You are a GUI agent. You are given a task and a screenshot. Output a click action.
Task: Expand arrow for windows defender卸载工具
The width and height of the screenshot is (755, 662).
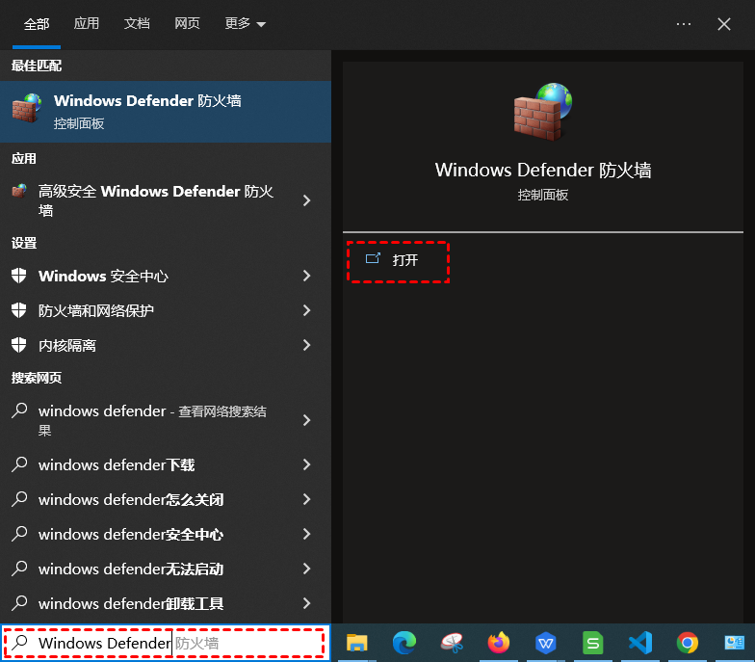point(306,603)
